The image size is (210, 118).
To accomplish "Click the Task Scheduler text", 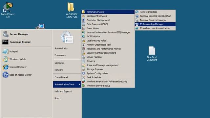I will click(94, 77).
